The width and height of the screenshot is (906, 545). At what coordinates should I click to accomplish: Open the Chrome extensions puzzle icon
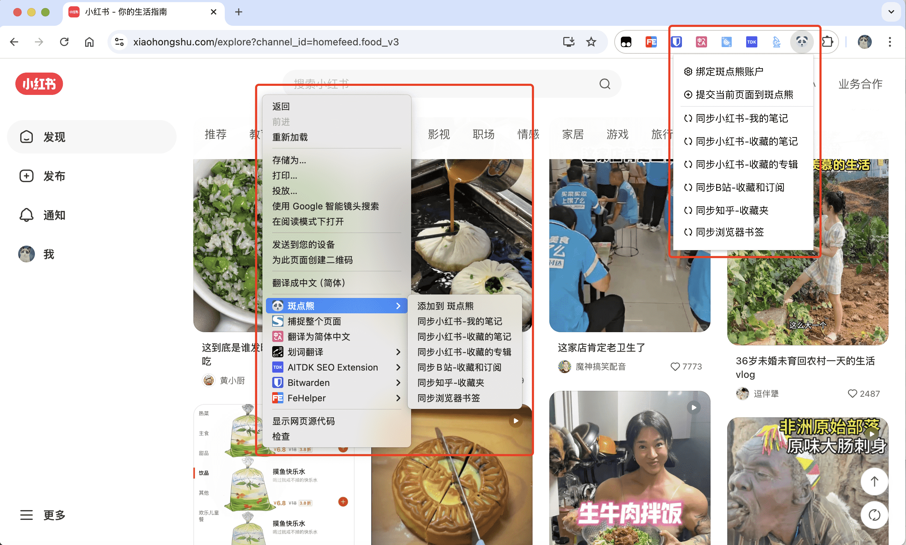tap(827, 42)
